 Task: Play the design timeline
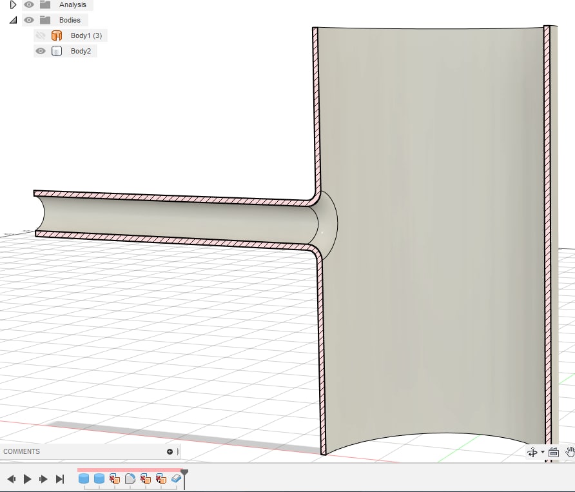pos(27,479)
